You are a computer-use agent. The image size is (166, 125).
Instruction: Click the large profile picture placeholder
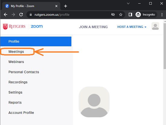coord(94,102)
